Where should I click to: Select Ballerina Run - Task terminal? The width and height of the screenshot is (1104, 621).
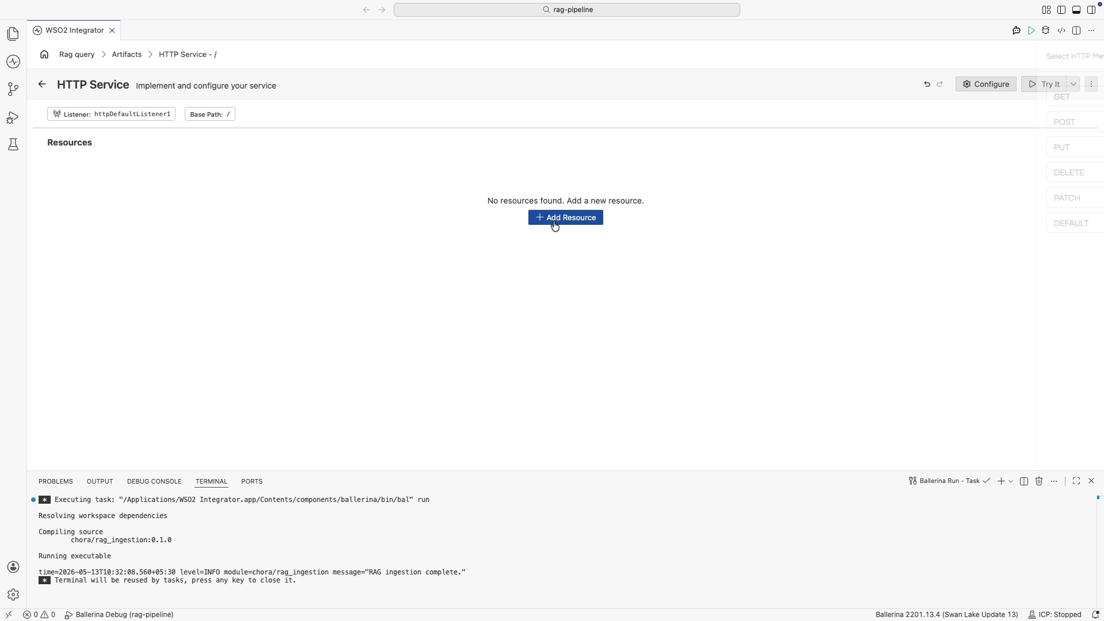pos(949,481)
